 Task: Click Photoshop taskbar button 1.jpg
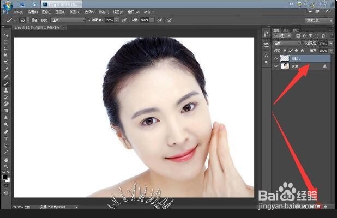pos(61,4)
